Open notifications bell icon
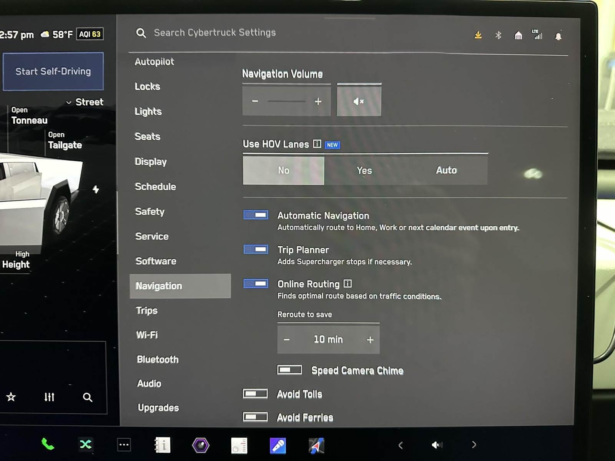Image resolution: width=615 pixels, height=461 pixels. point(558,36)
